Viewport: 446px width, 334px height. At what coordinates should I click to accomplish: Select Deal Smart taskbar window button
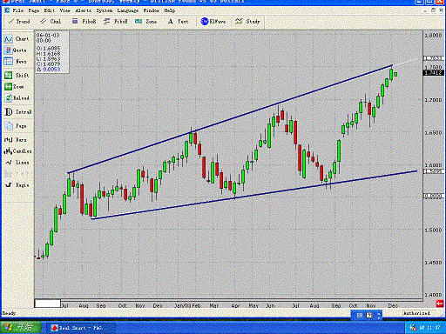[x=80, y=328]
